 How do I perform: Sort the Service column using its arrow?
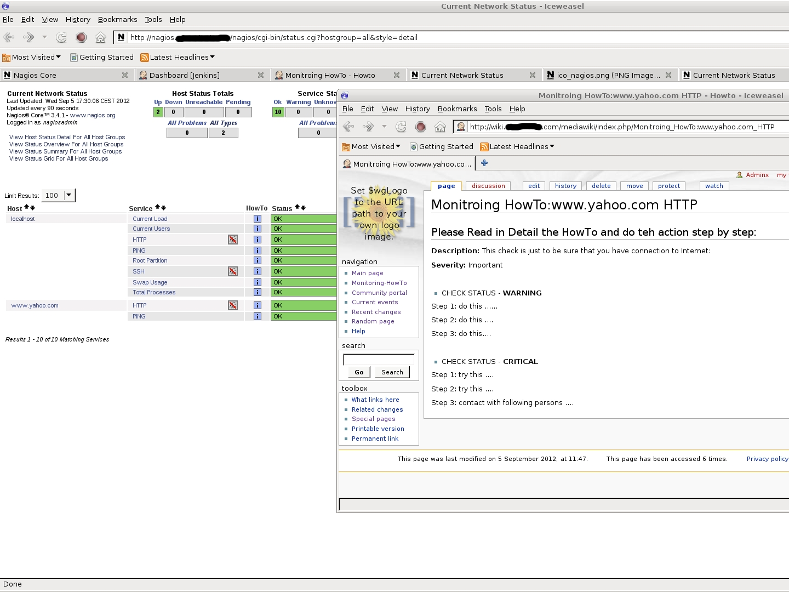pyautogui.click(x=158, y=207)
